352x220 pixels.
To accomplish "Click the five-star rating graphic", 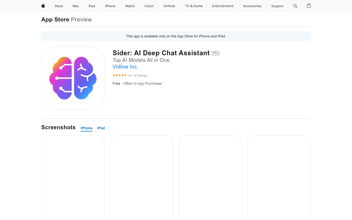I will [x=119, y=75].
